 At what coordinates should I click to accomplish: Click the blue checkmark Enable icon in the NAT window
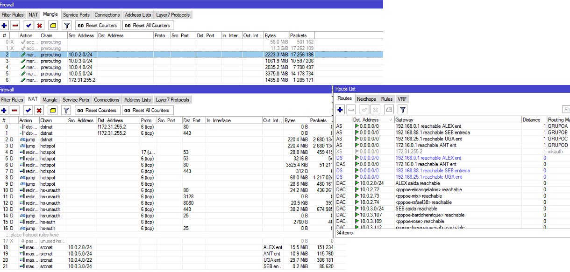tap(28, 111)
